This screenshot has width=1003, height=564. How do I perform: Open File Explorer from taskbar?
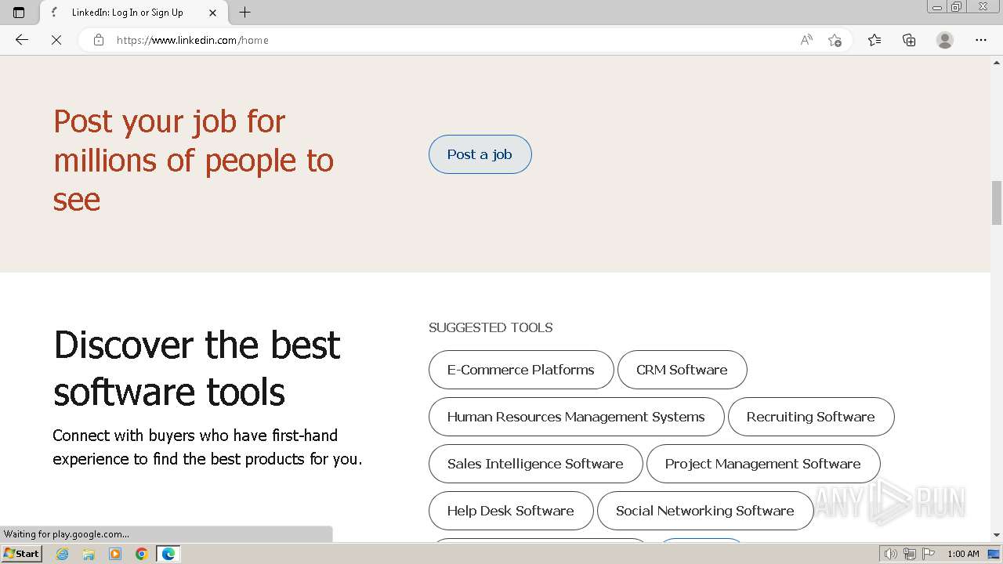(x=89, y=554)
